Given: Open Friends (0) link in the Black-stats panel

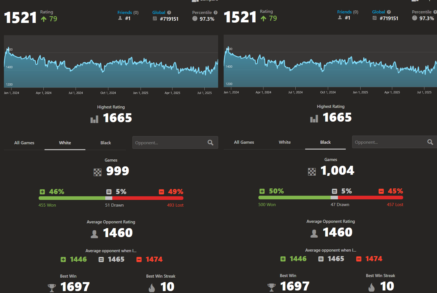Looking at the screenshot, I should click(348, 12).
